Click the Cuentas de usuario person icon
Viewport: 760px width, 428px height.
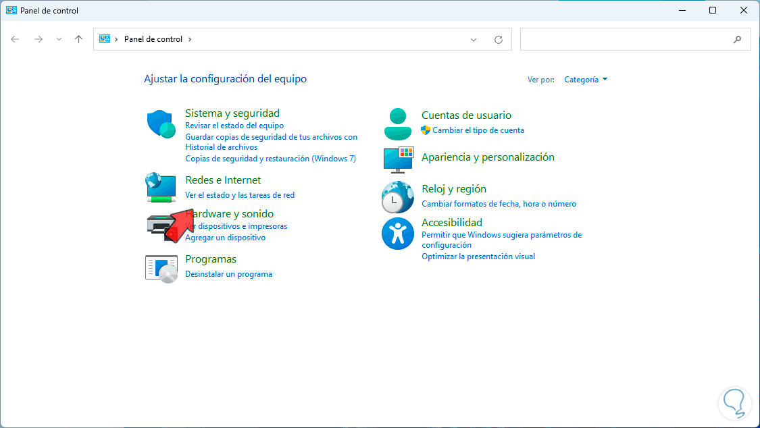pyautogui.click(x=397, y=124)
